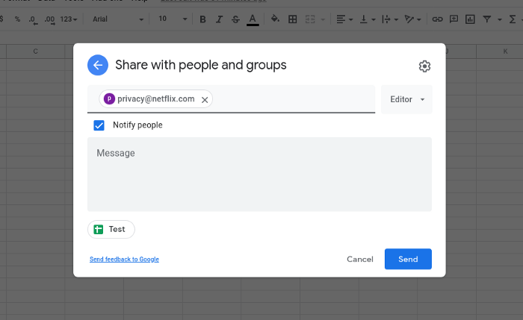The height and width of the screenshot is (320, 523).
Task: Open the text color picker
Action: click(253, 19)
